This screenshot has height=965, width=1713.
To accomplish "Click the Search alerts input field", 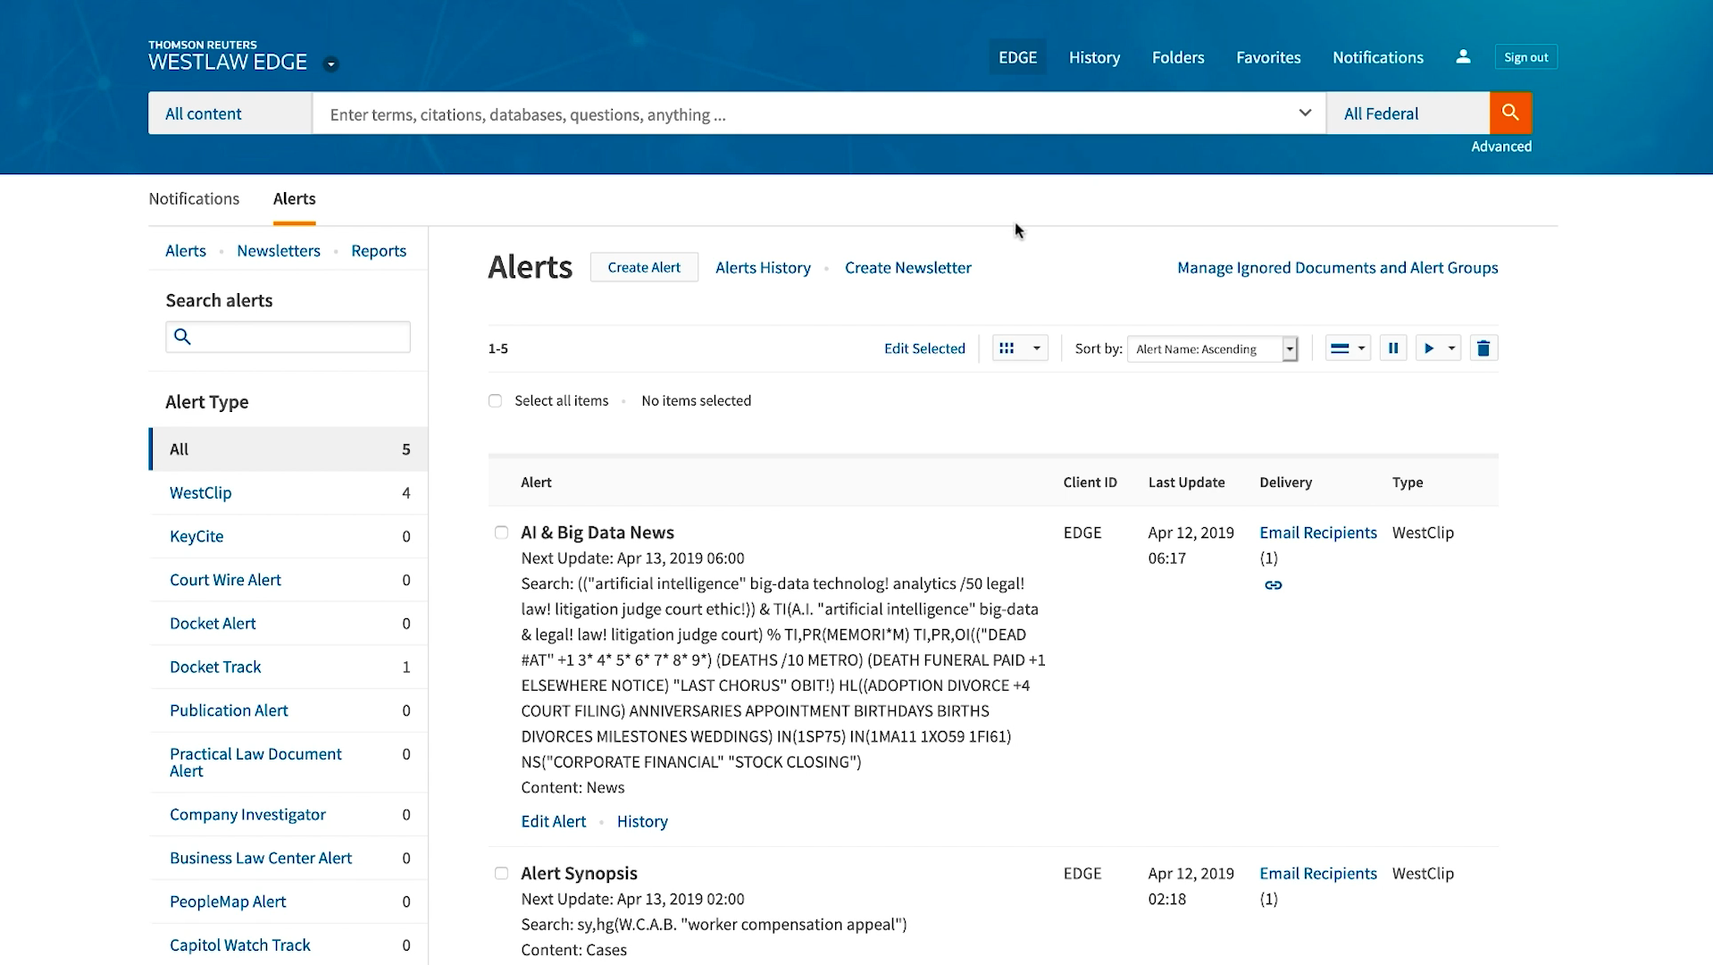I will pyautogui.click(x=299, y=337).
